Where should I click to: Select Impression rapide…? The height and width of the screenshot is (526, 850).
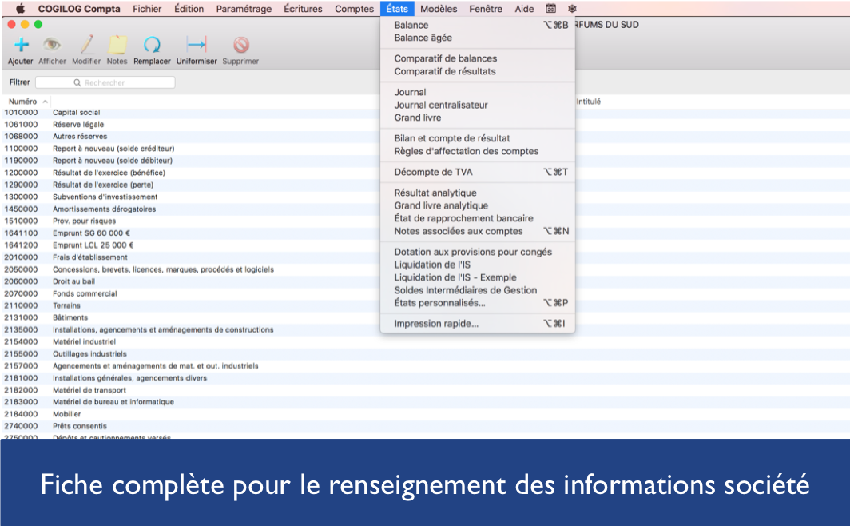[478, 324]
